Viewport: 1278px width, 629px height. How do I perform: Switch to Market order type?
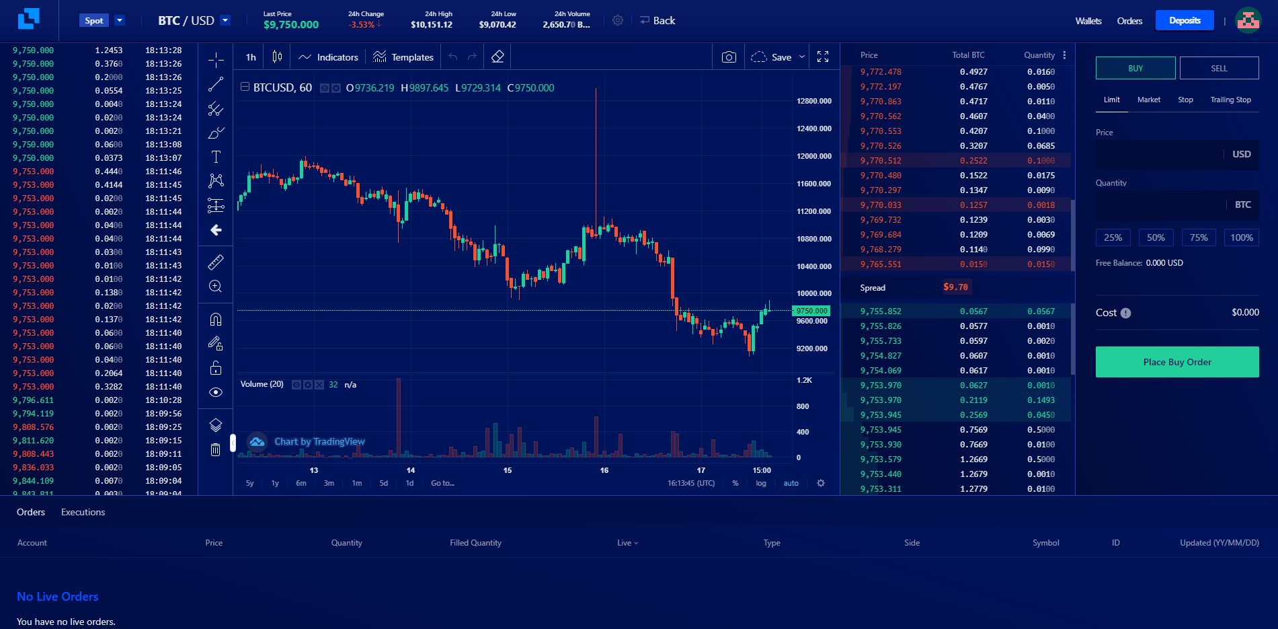[1149, 100]
